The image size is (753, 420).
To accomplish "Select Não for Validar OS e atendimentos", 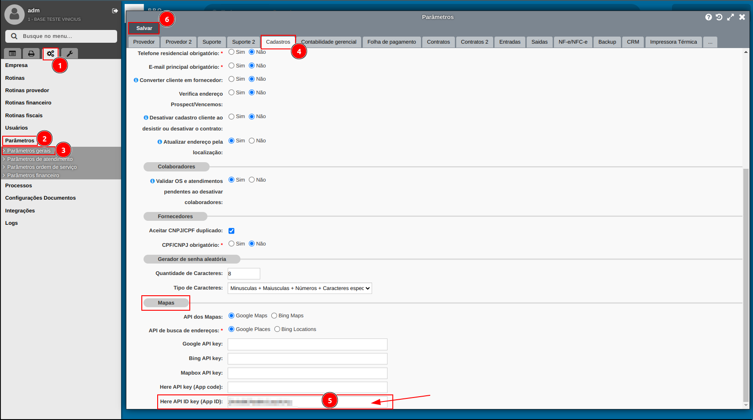I will [x=251, y=180].
